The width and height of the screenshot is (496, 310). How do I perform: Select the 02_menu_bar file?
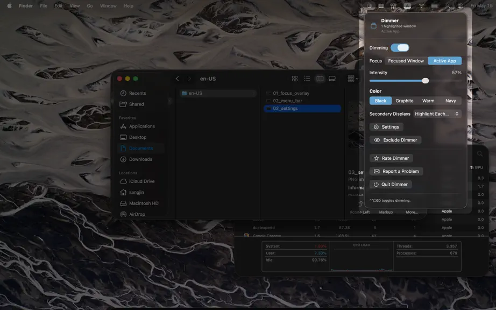[x=287, y=101]
